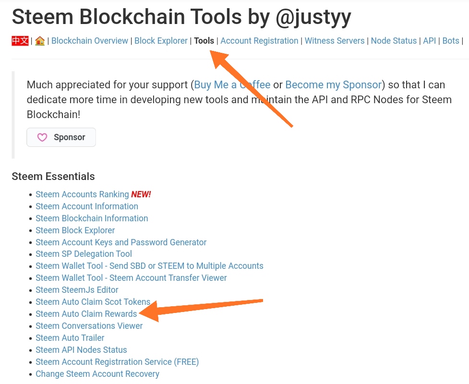Click the home house icon
Viewport: 469px width, 384px height.
click(x=40, y=41)
